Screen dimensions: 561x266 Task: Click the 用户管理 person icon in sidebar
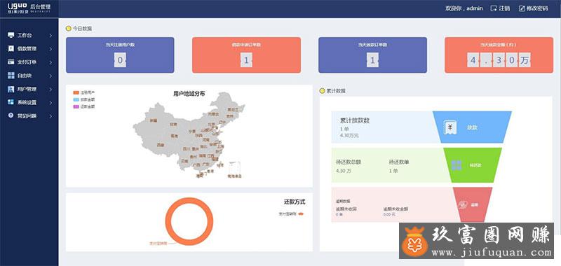point(11,89)
